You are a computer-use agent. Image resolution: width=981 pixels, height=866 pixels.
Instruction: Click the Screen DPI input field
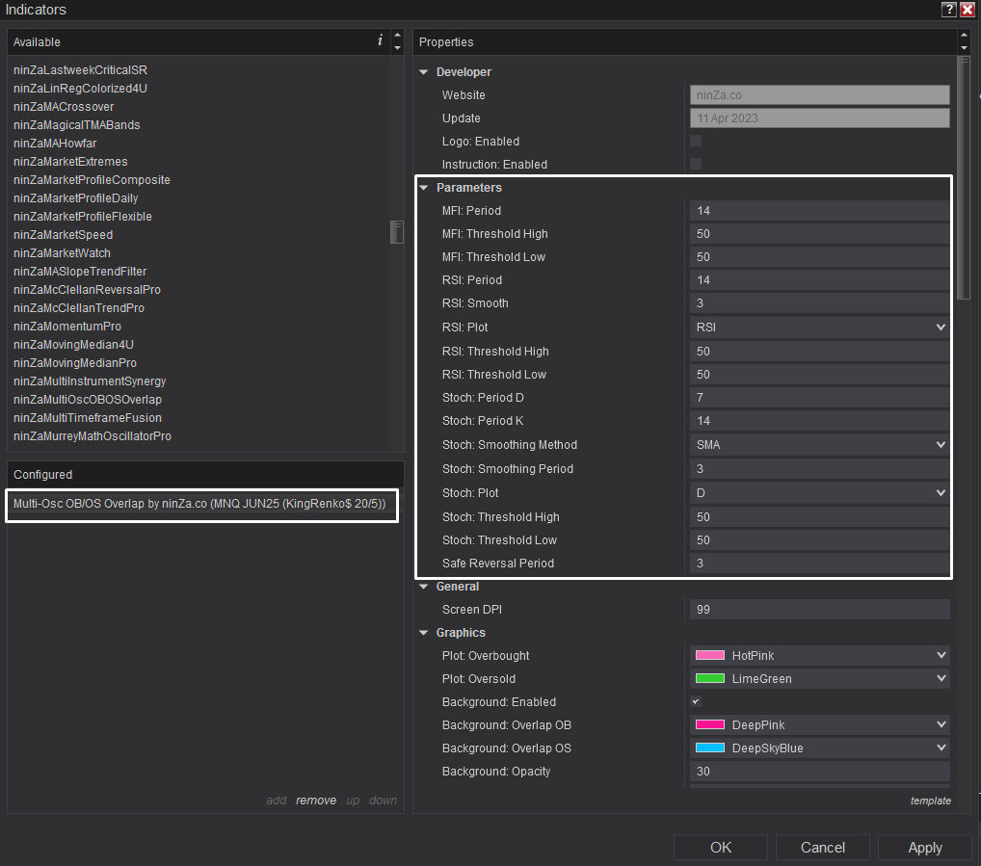pos(819,610)
